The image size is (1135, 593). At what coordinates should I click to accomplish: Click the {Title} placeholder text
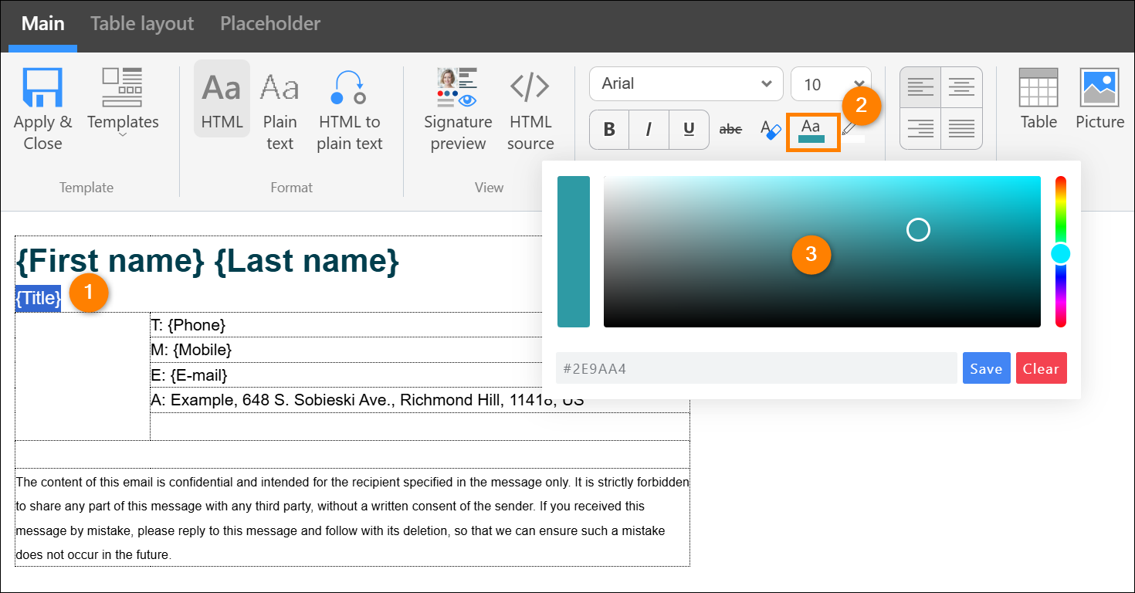pyautogui.click(x=38, y=298)
